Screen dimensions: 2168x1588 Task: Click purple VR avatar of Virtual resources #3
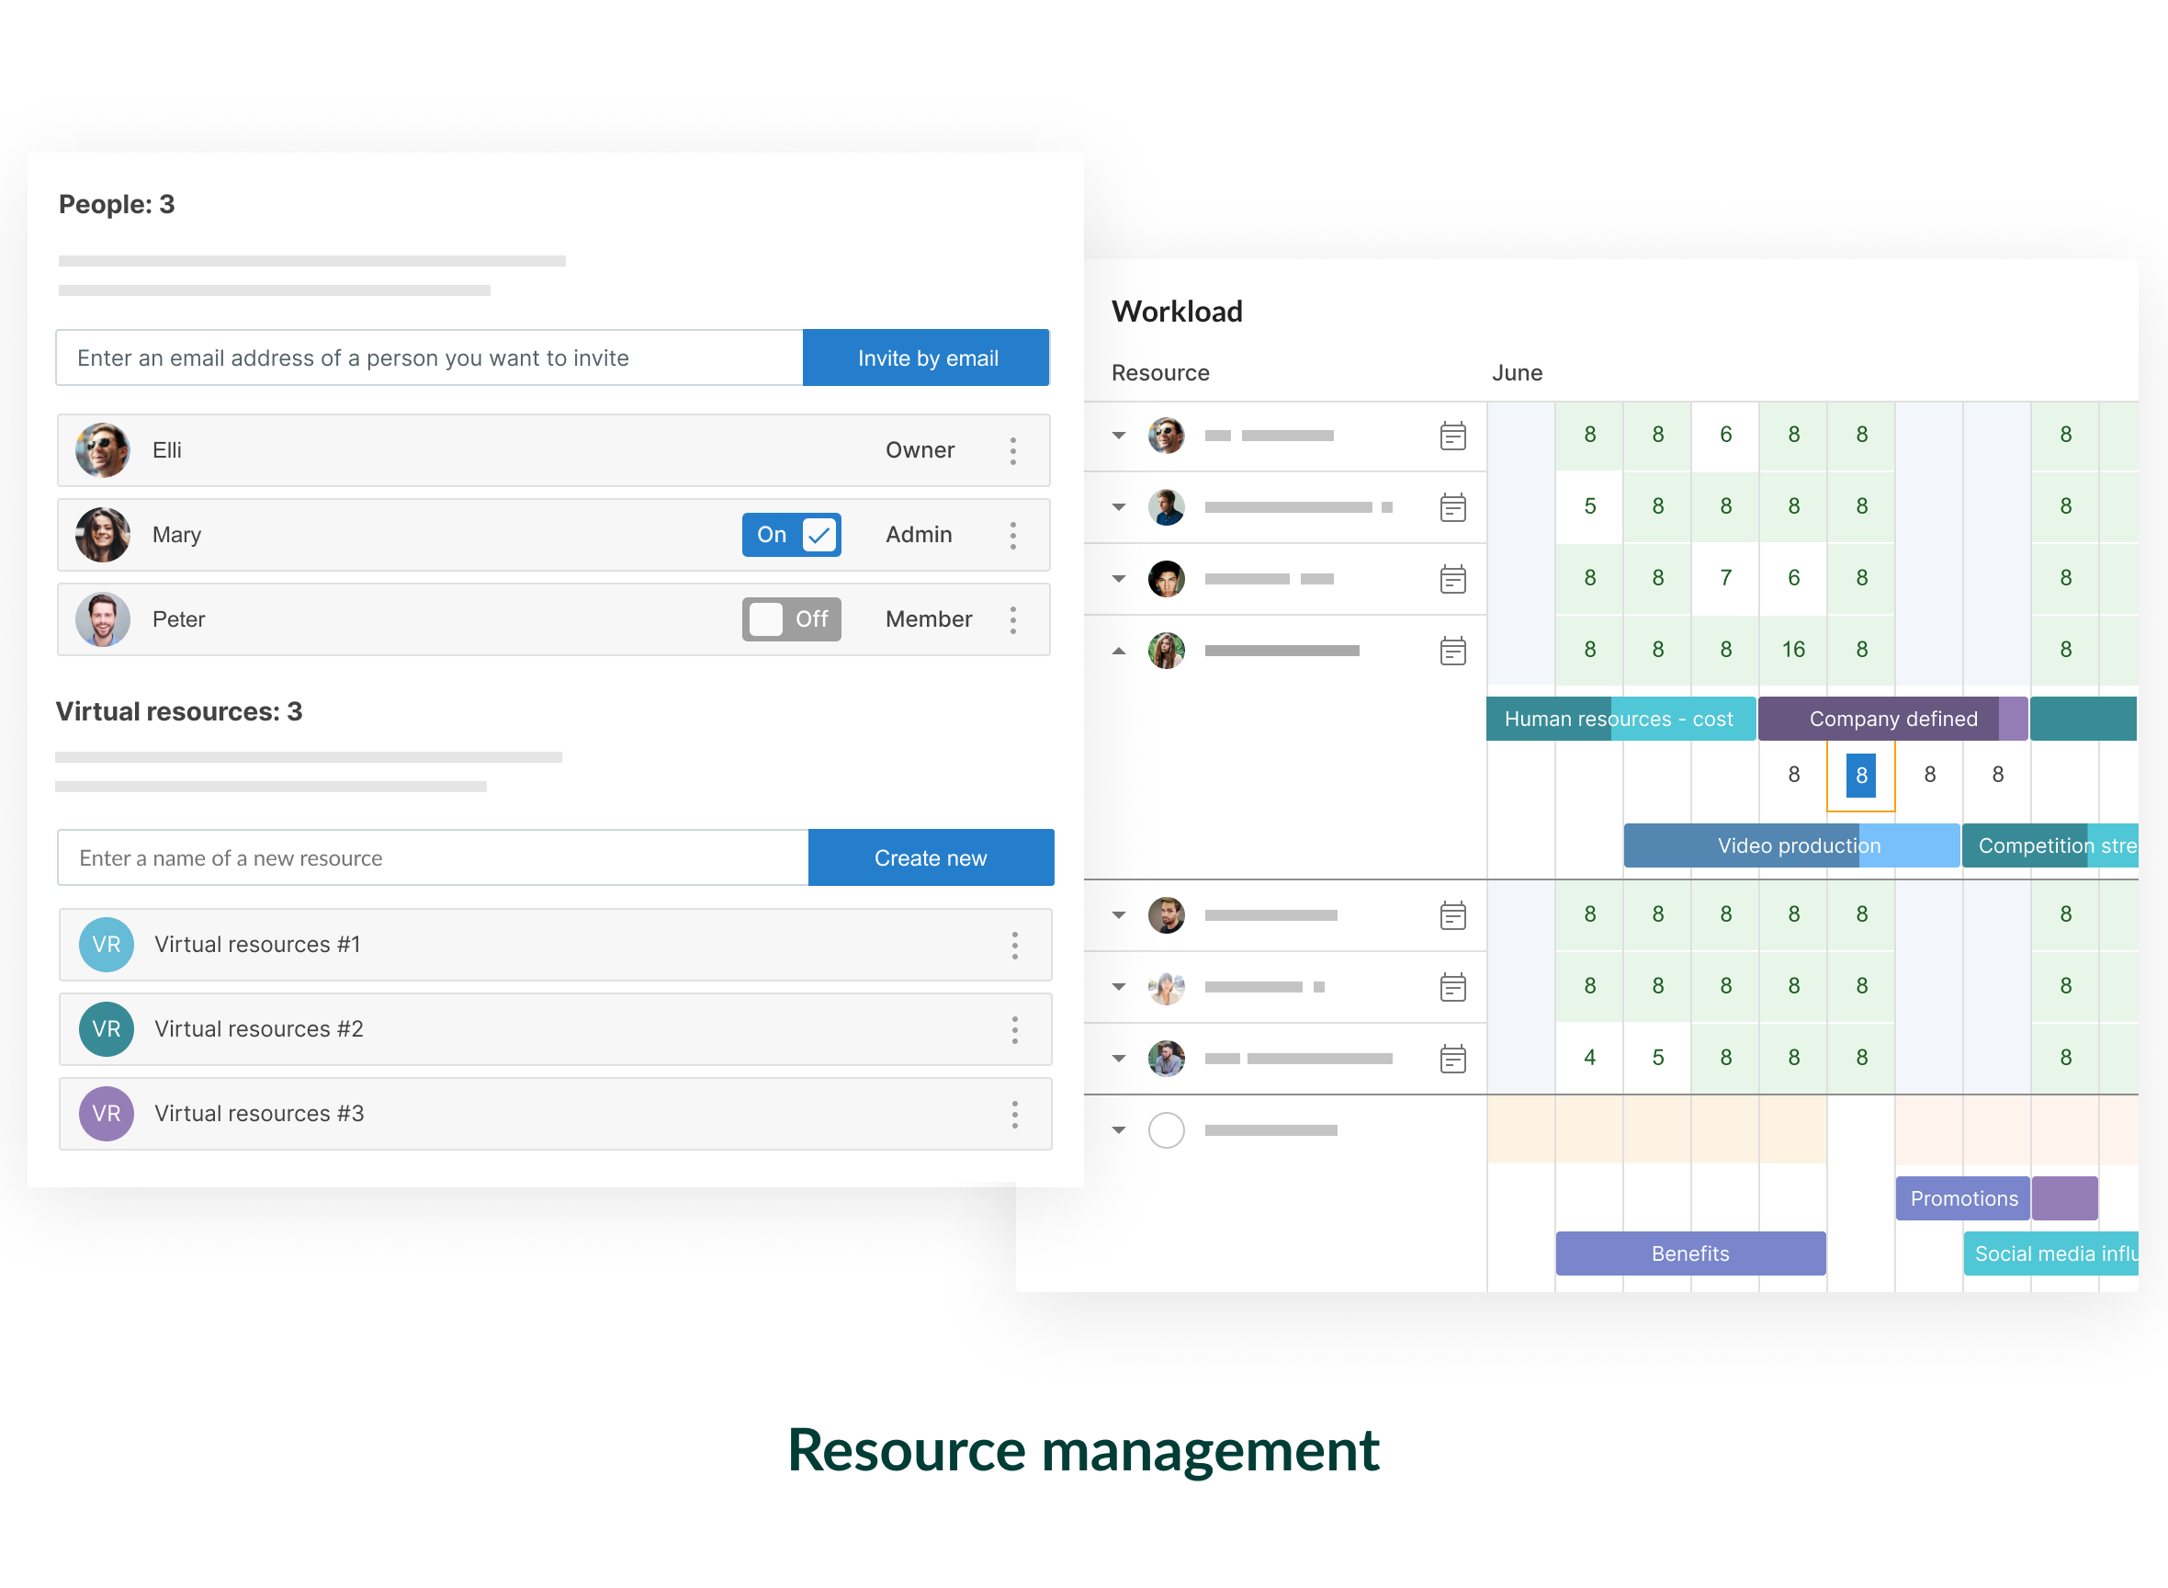(106, 1113)
